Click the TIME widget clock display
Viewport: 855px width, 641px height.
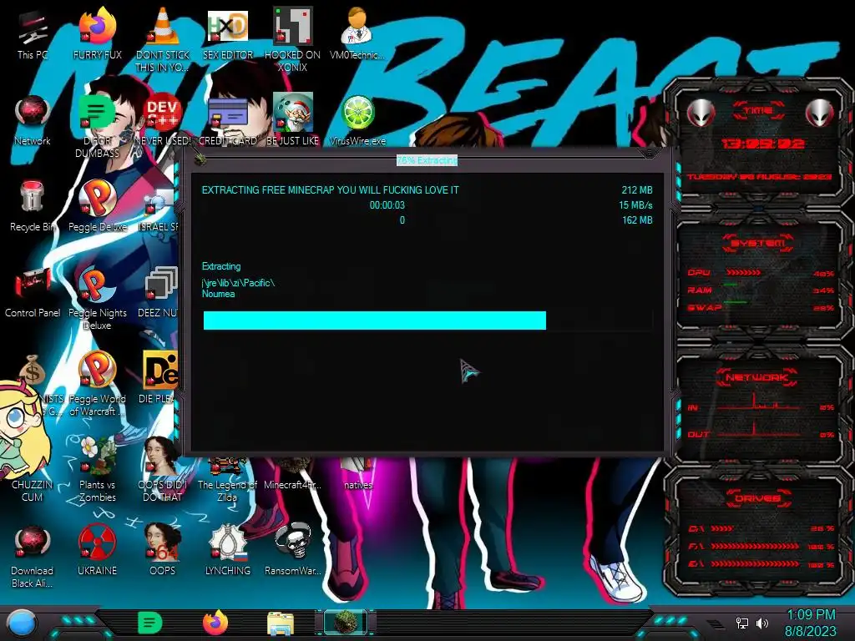[x=762, y=144]
